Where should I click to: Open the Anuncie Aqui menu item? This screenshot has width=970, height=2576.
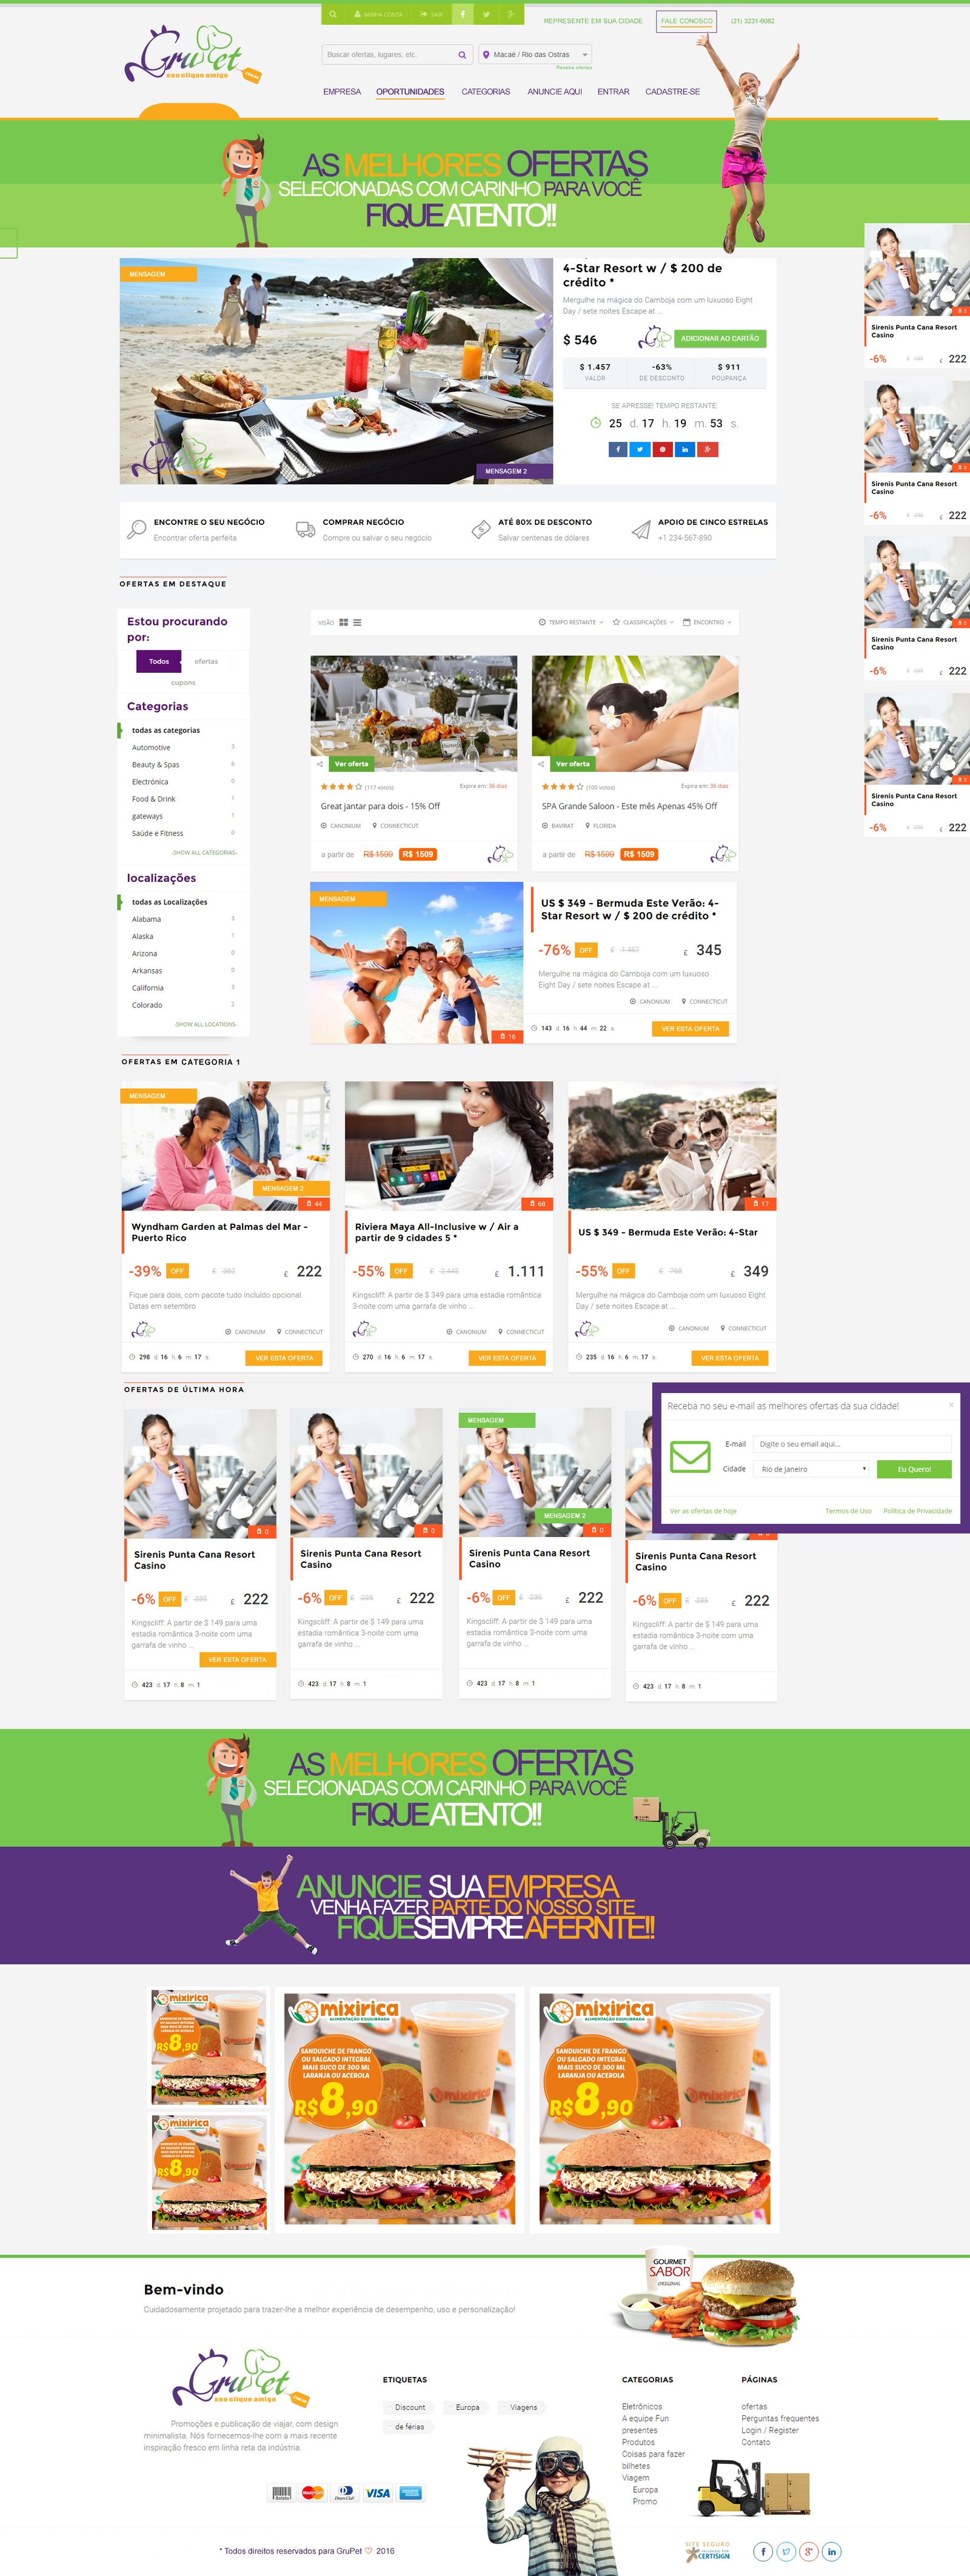(x=555, y=92)
